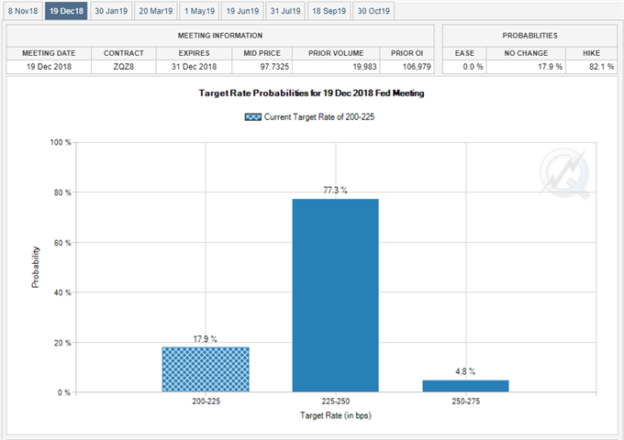Click the hatched 200-225 probability bar

(206, 369)
